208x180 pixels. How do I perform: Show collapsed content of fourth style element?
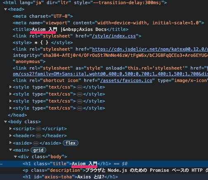click(80, 108)
